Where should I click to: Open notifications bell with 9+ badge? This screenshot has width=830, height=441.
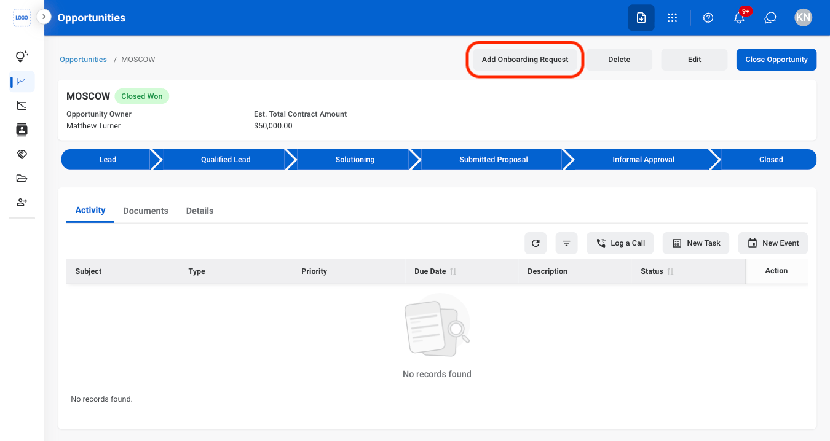[740, 18]
